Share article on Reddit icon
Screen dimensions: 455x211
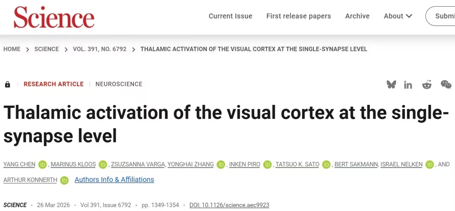click(x=427, y=85)
